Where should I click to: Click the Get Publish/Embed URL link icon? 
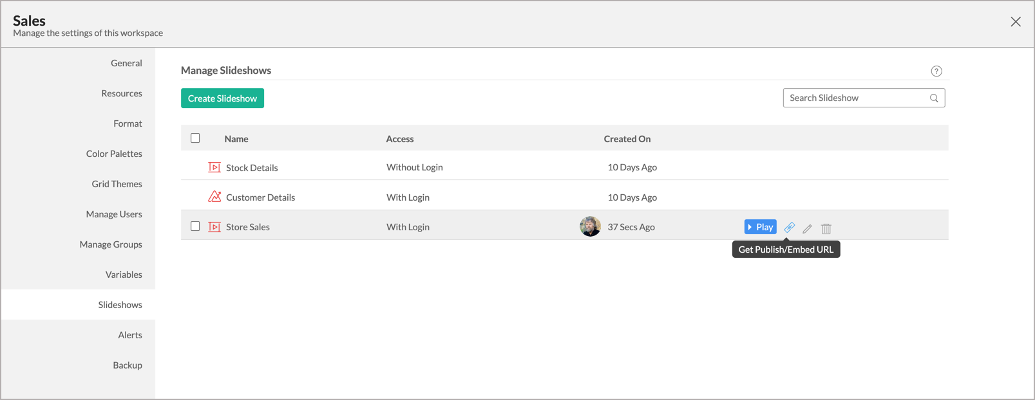point(789,228)
